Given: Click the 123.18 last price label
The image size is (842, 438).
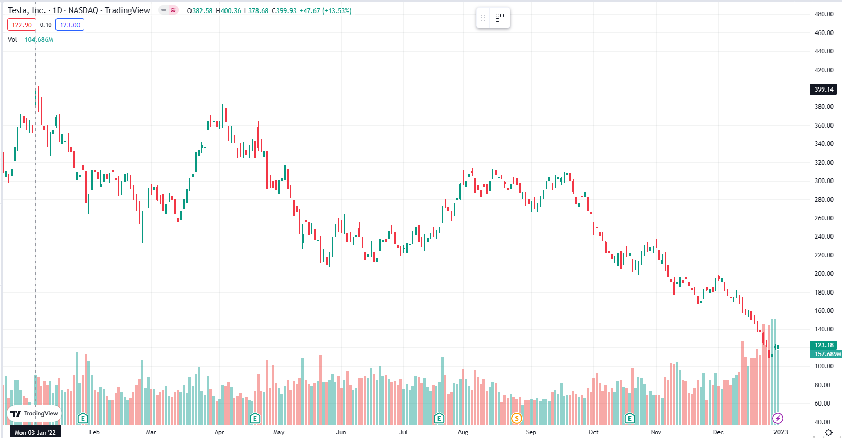Looking at the screenshot, I should tap(824, 345).
